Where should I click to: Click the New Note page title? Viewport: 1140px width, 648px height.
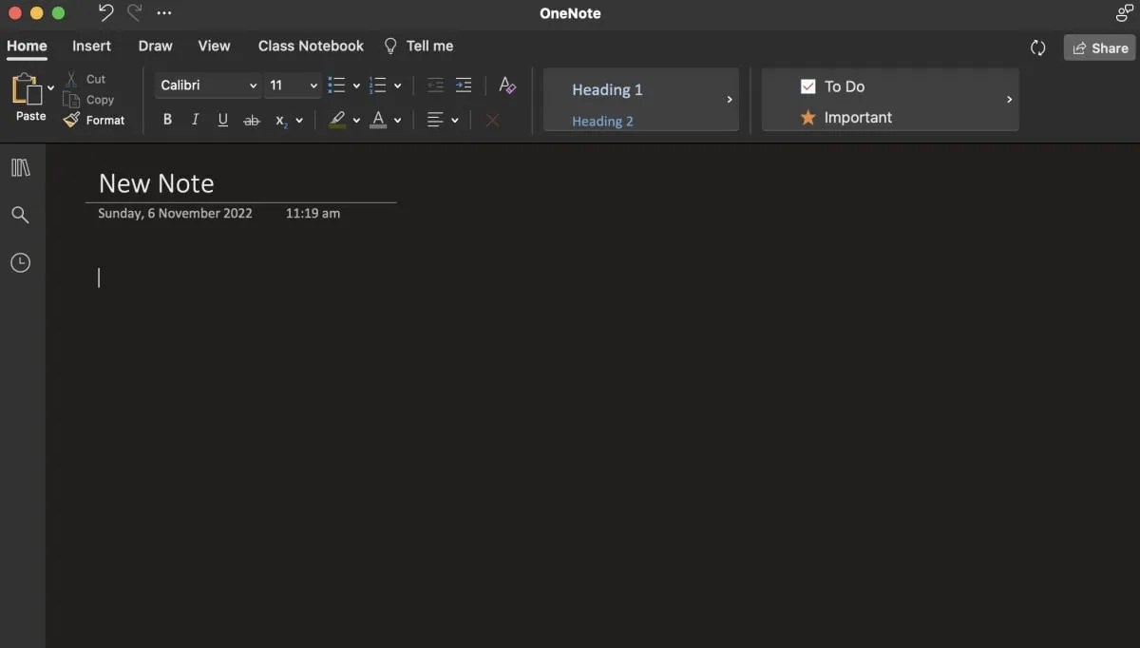156,182
